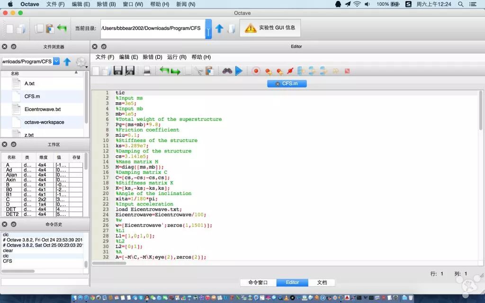Paste from the clipboard in the Editor toolbar
The height and width of the screenshot is (303, 485).
(x=210, y=71)
